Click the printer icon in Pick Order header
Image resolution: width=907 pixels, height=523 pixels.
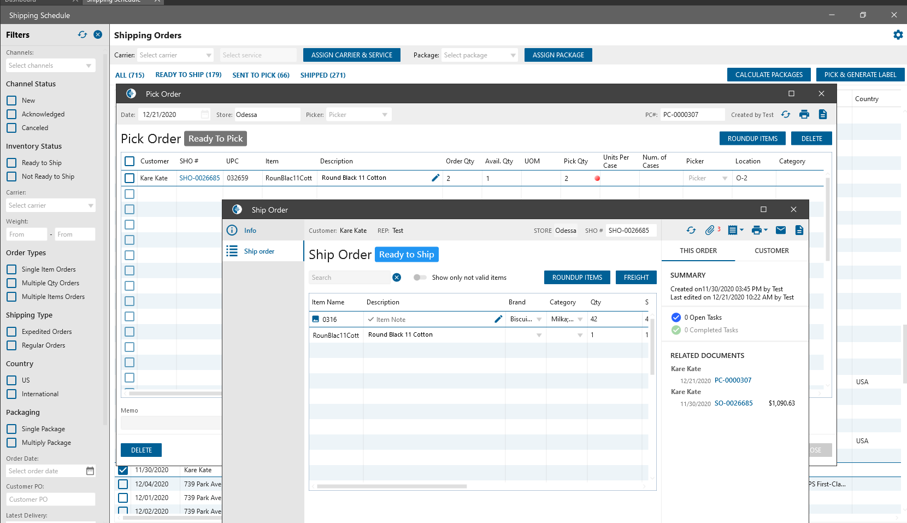point(804,114)
